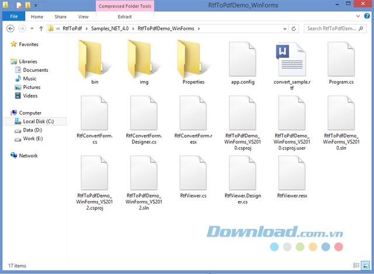Go forward with the Forward arrow
The height and width of the screenshot is (274, 374).
(22, 29)
